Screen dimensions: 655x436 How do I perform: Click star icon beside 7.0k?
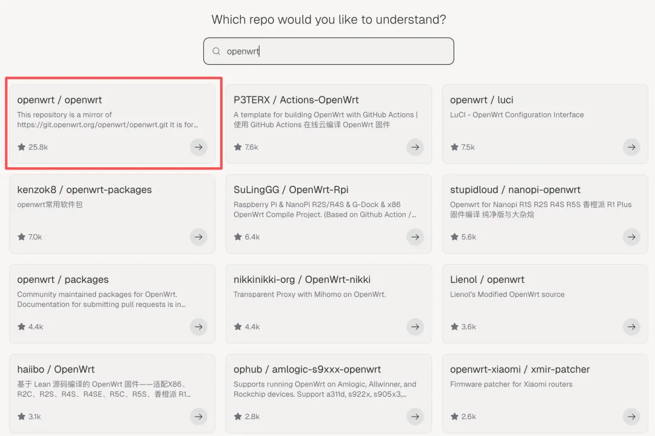(x=21, y=237)
